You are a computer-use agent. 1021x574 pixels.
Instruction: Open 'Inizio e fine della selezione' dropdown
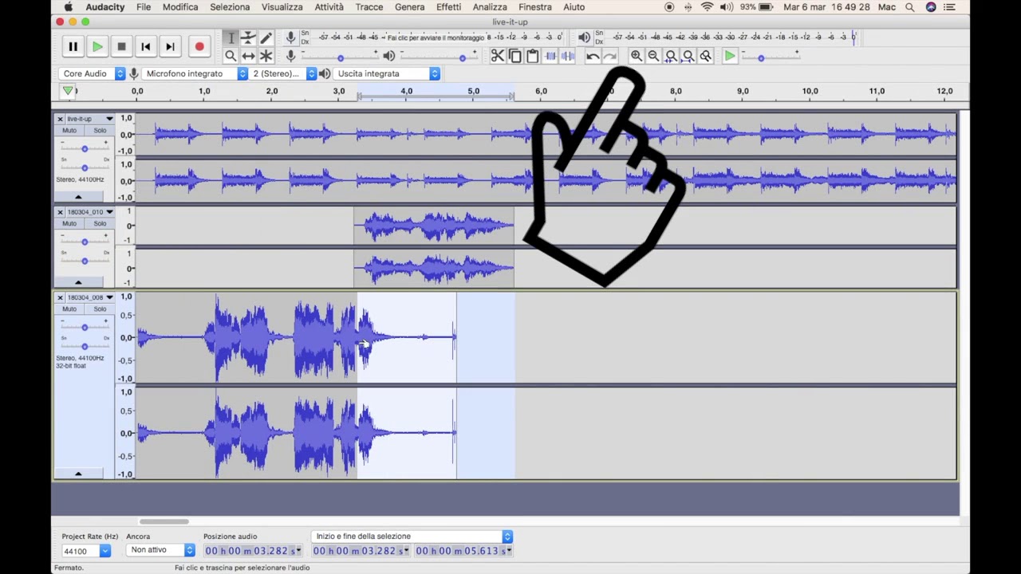pos(412,537)
